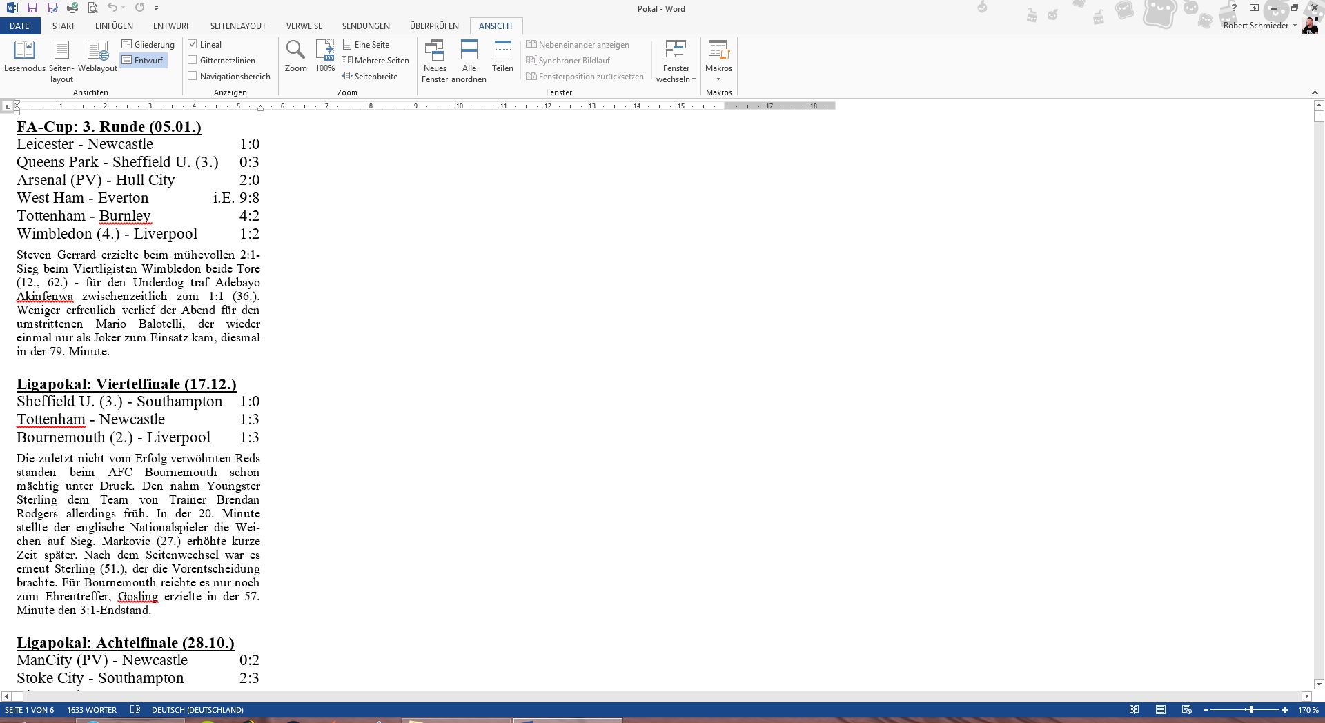Open spelling check icon in status bar

coord(135,709)
